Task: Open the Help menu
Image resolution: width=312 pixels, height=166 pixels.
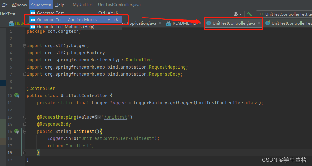Action: (x=60, y=5)
